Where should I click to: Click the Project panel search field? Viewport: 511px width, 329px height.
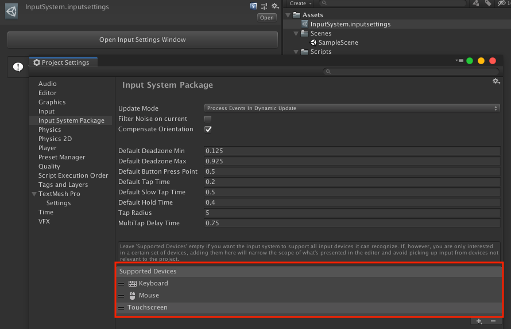pyautogui.click(x=392, y=3)
